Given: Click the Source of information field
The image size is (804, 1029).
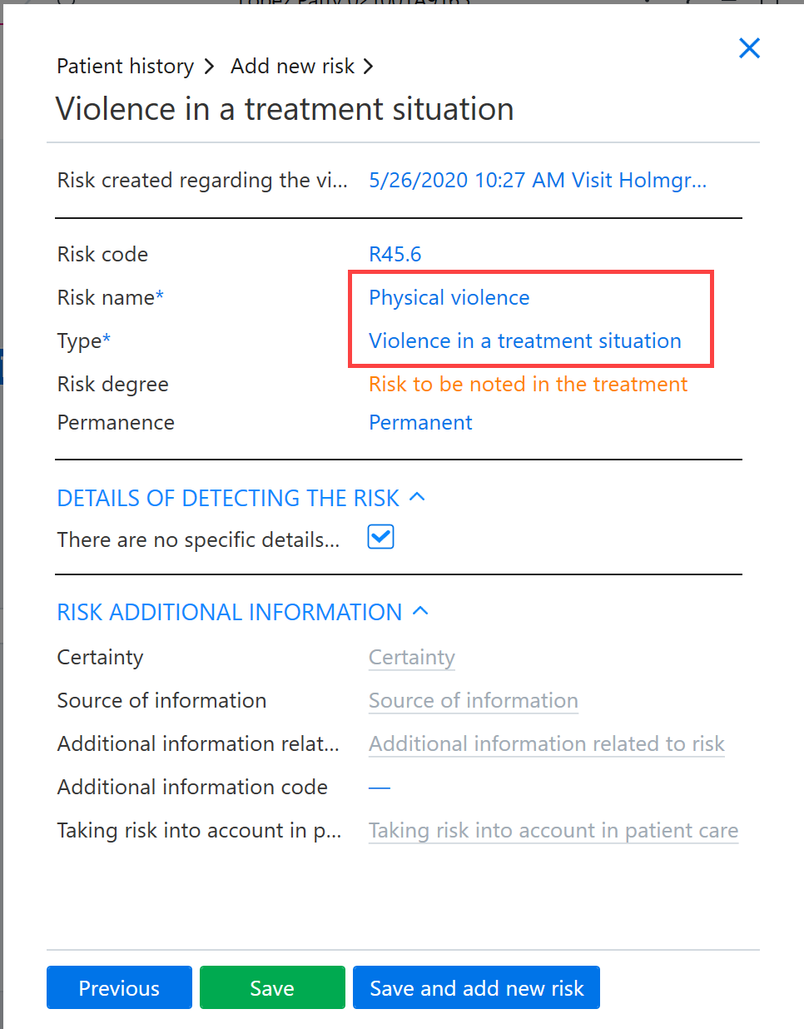Looking at the screenshot, I should point(474,701).
